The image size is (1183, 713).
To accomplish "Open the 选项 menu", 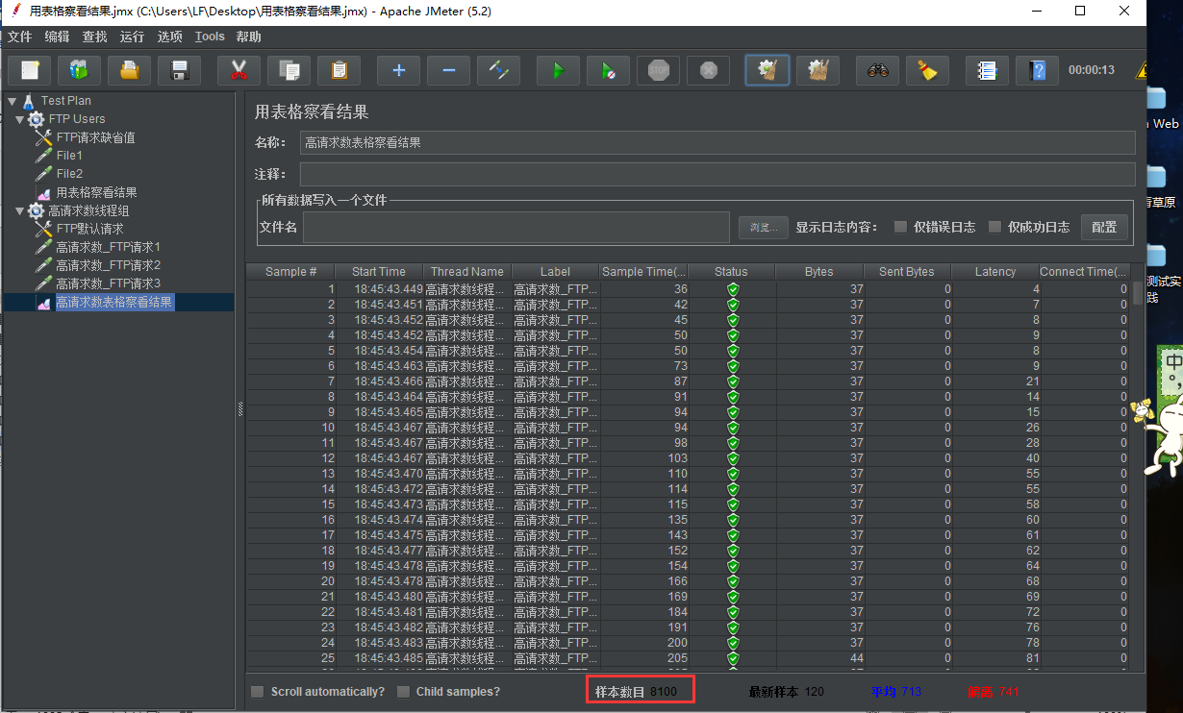I will [x=169, y=37].
